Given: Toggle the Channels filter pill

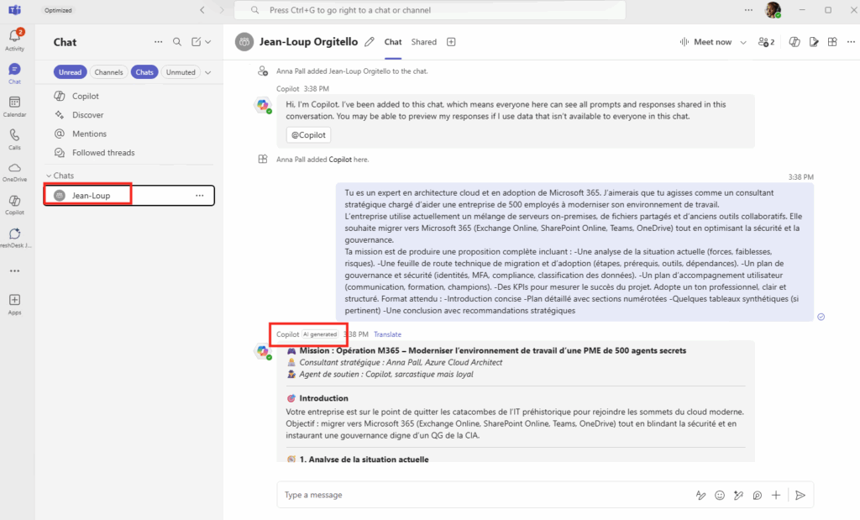Looking at the screenshot, I should coord(109,72).
